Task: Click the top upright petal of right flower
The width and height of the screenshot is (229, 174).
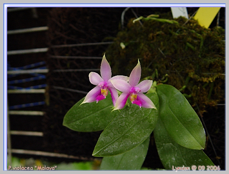Action: pos(136,74)
